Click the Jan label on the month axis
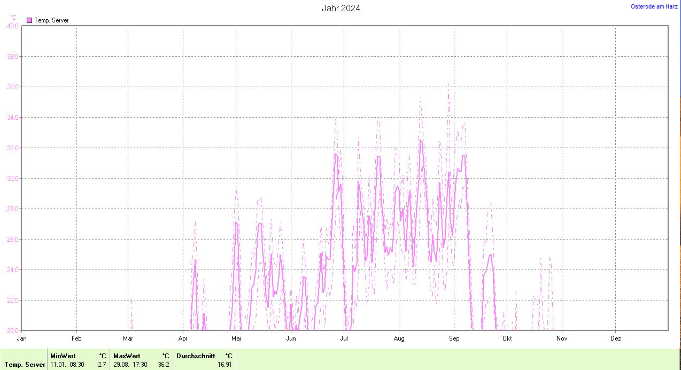The height and width of the screenshot is (370, 681). click(22, 338)
